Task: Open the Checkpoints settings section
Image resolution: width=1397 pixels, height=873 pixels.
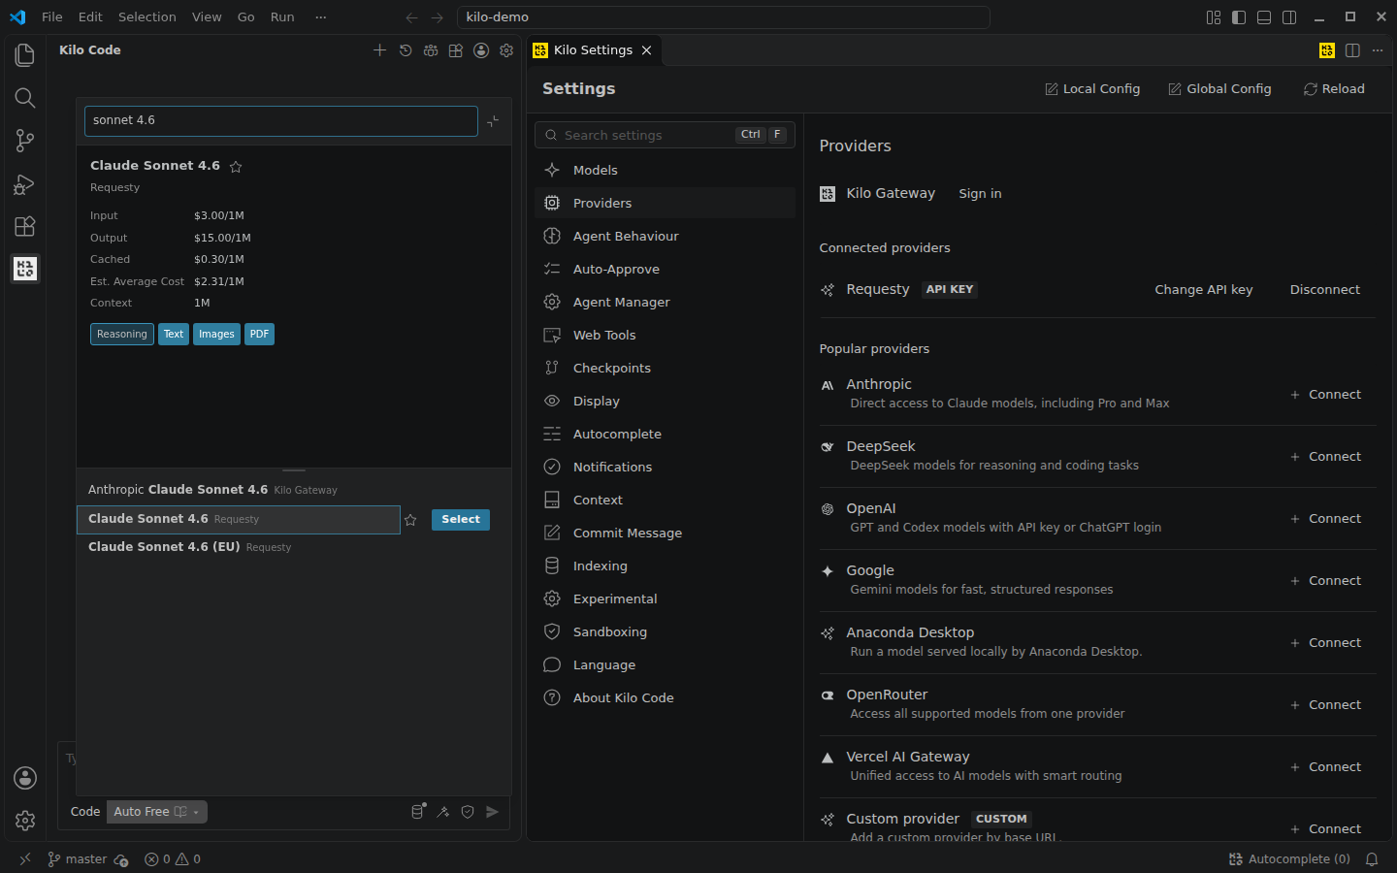Action: (665, 368)
